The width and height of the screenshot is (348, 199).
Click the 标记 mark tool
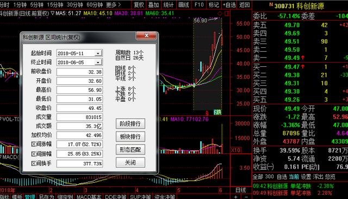214,5
